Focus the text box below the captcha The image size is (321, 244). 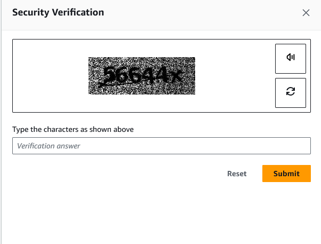[x=162, y=146]
